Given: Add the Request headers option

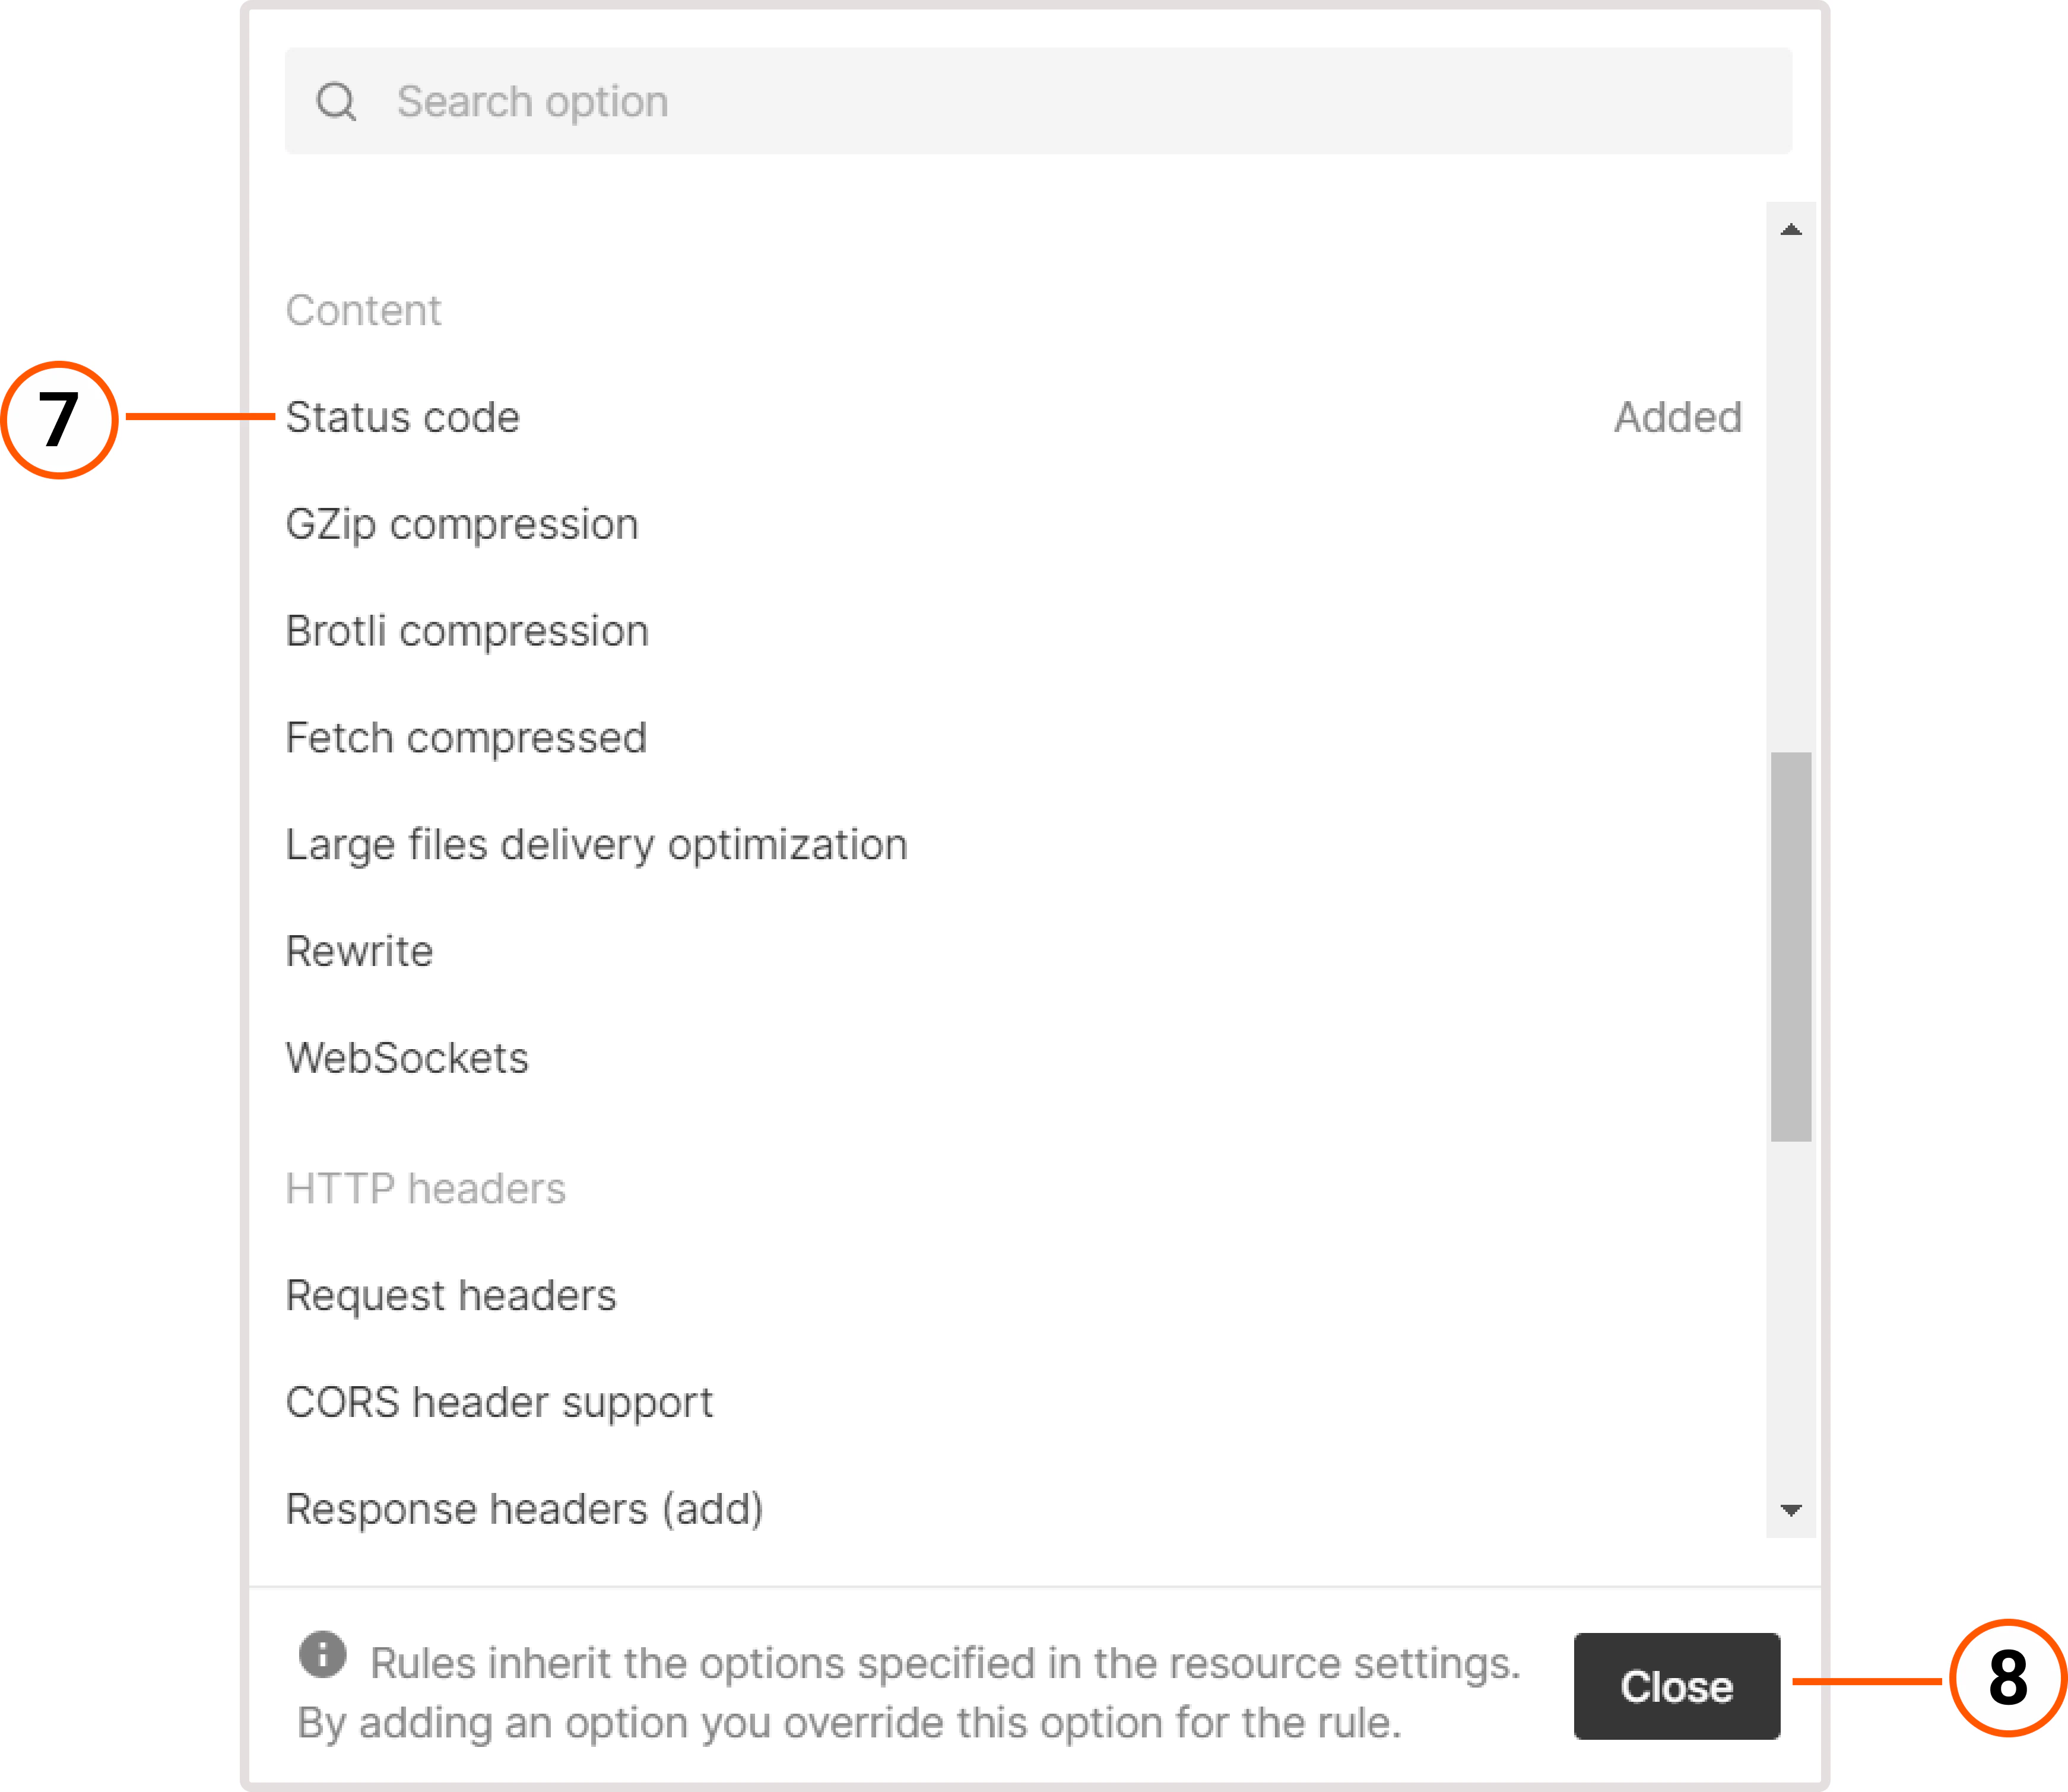Looking at the screenshot, I should tap(450, 1294).
